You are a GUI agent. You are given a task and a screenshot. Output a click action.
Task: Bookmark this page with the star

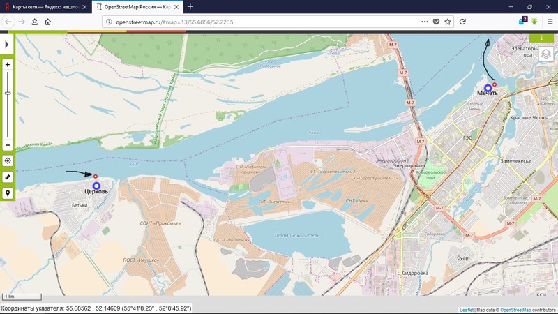[448, 22]
